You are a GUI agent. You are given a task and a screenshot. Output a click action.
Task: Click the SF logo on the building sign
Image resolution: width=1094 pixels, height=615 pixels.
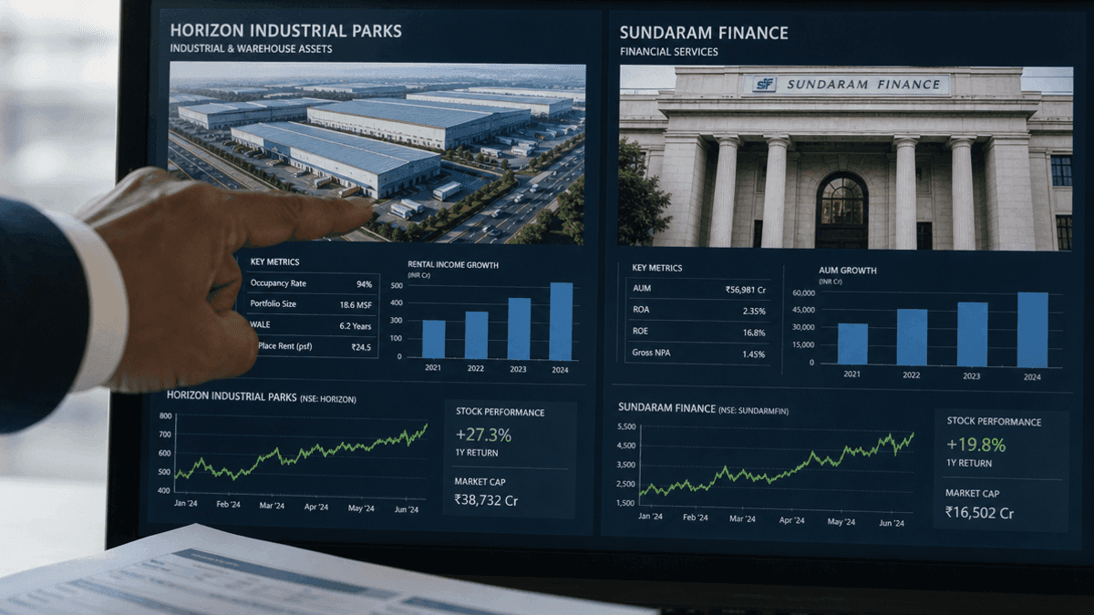coord(763,85)
